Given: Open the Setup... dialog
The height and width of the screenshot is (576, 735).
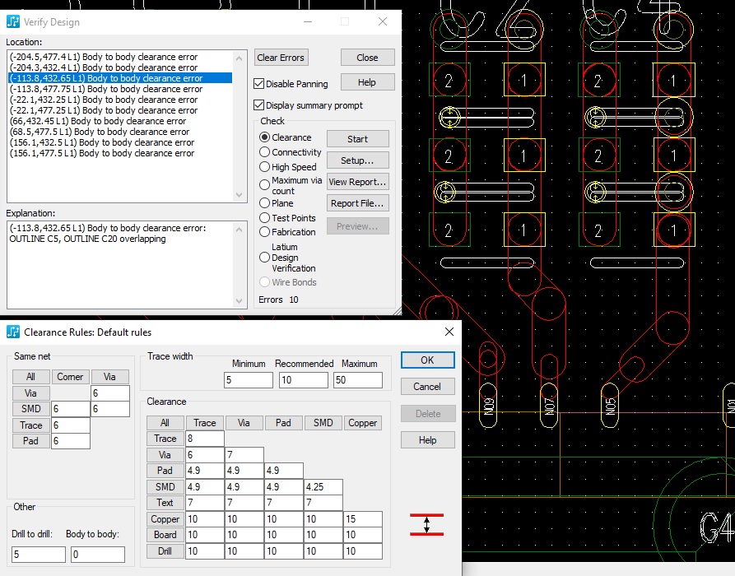Looking at the screenshot, I should [357, 160].
